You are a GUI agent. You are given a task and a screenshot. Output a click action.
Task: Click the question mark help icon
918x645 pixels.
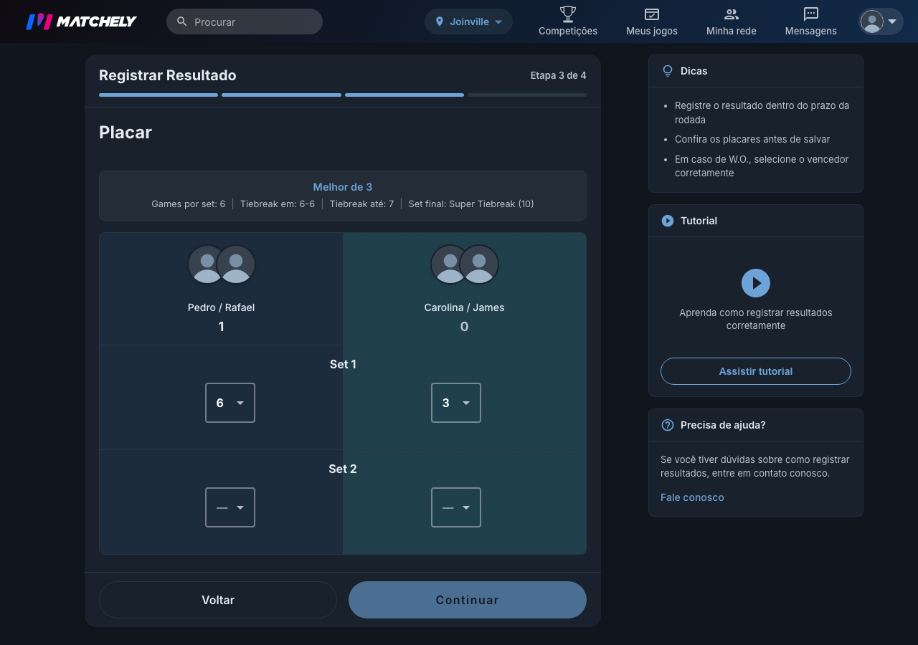pyautogui.click(x=668, y=425)
